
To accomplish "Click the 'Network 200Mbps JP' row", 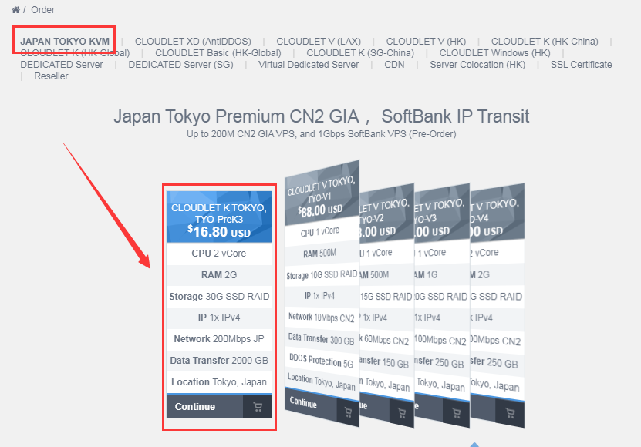I will [219, 339].
